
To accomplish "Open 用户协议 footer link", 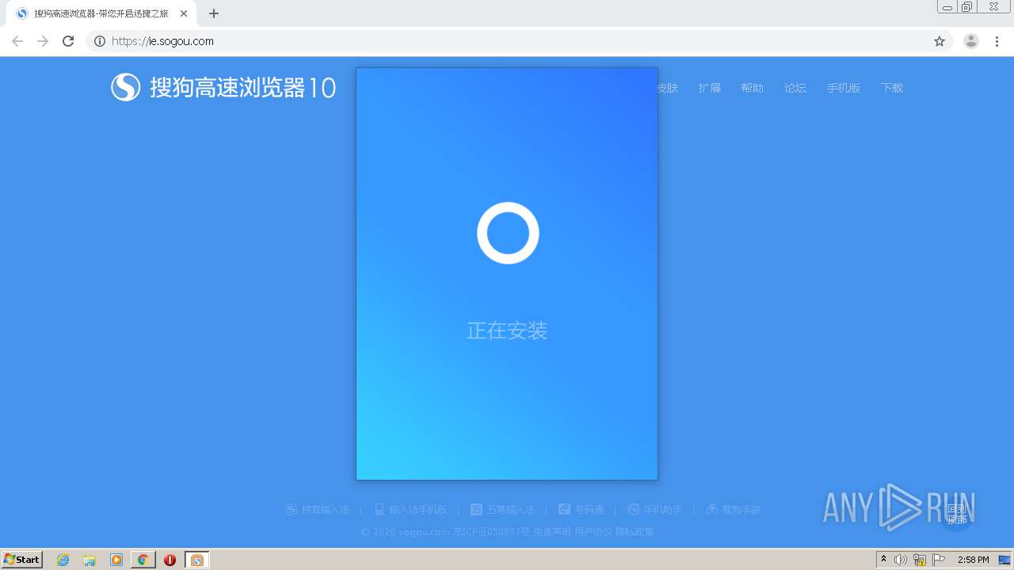I will tap(593, 532).
